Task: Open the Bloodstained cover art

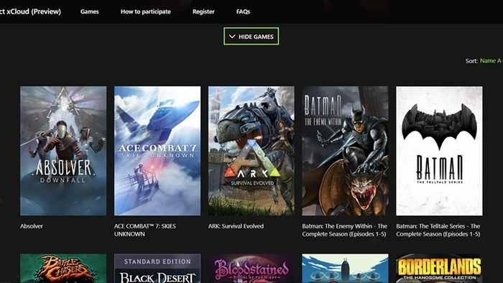Action: click(251, 268)
